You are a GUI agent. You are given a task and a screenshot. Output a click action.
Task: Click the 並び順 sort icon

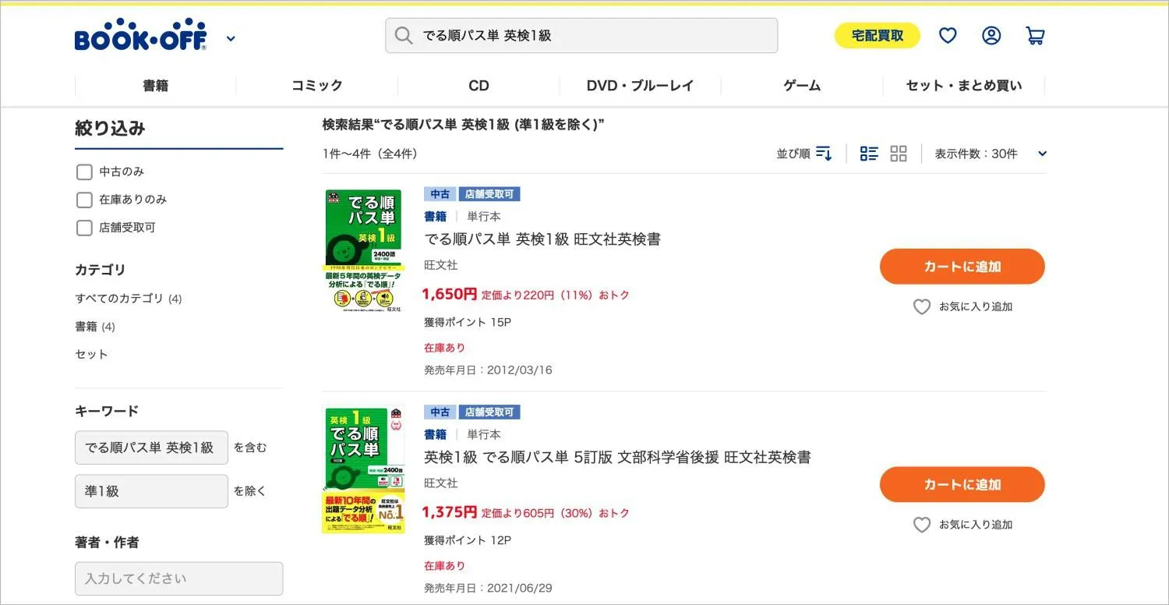coord(824,154)
